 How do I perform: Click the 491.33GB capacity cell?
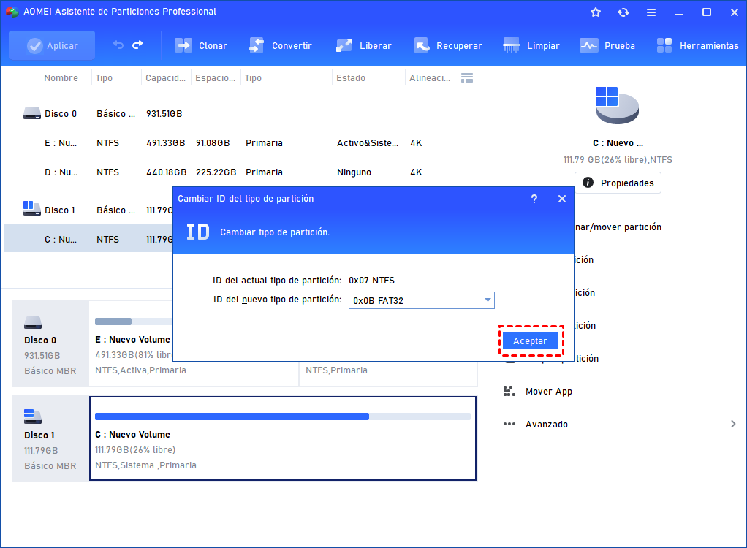[x=166, y=142]
